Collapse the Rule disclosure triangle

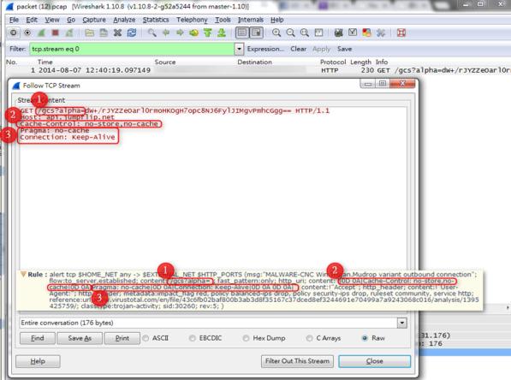tap(23, 275)
